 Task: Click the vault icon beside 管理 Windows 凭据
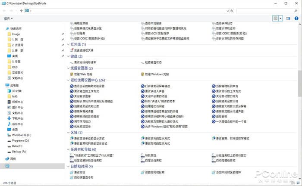(x=142, y=74)
